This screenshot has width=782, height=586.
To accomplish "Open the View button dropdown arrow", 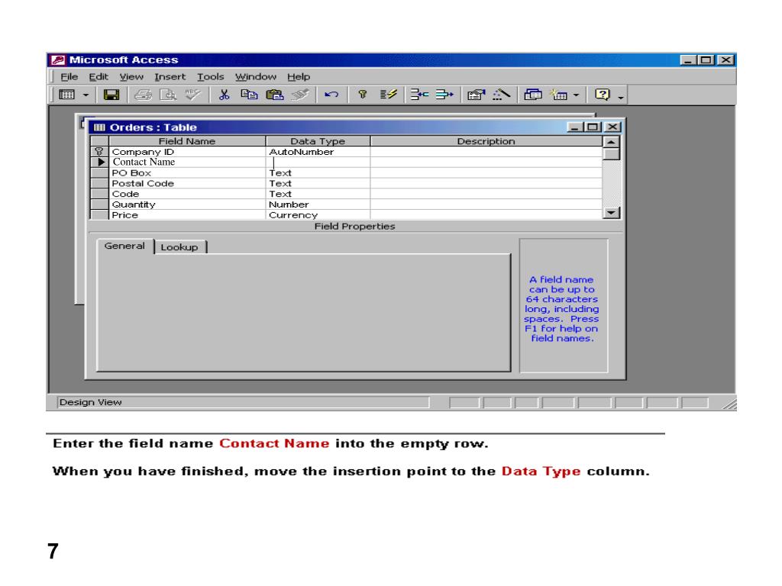I will coord(86,95).
